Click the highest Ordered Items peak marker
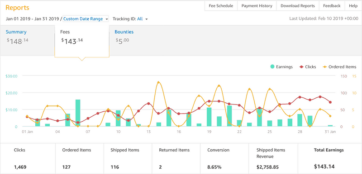This screenshot has height=174, width=362. [158, 82]
